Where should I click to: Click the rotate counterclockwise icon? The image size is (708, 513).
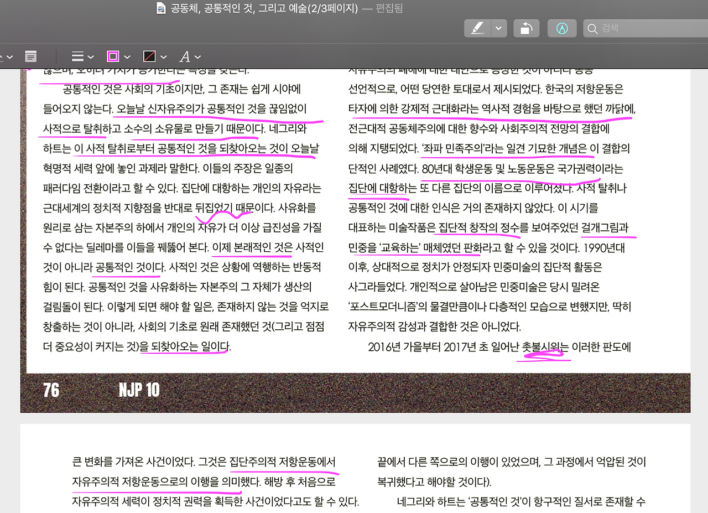tap(526, 28)
